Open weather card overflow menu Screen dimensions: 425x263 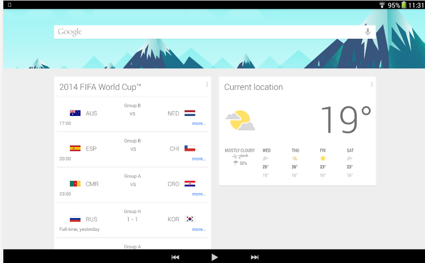pos(372,84)
